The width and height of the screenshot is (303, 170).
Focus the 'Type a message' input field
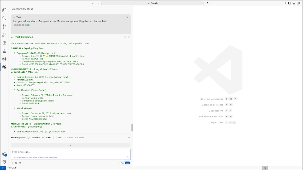pyautogui.click(x=69, y=152)
